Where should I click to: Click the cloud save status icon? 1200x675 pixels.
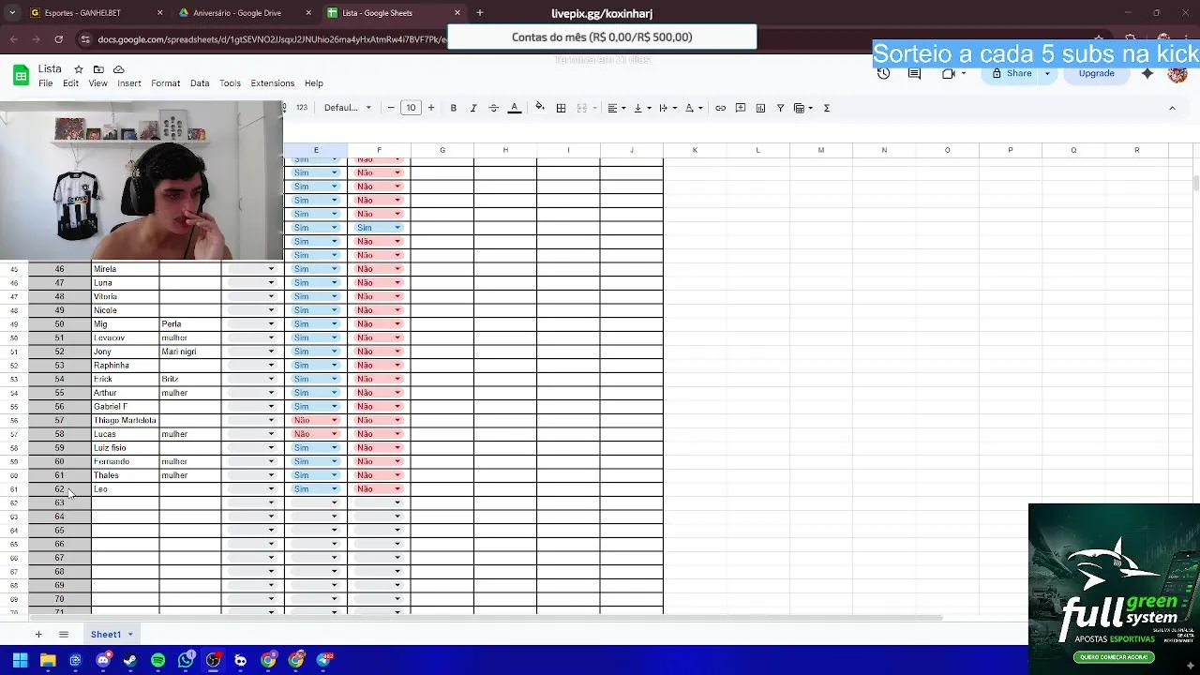(118, 69)
